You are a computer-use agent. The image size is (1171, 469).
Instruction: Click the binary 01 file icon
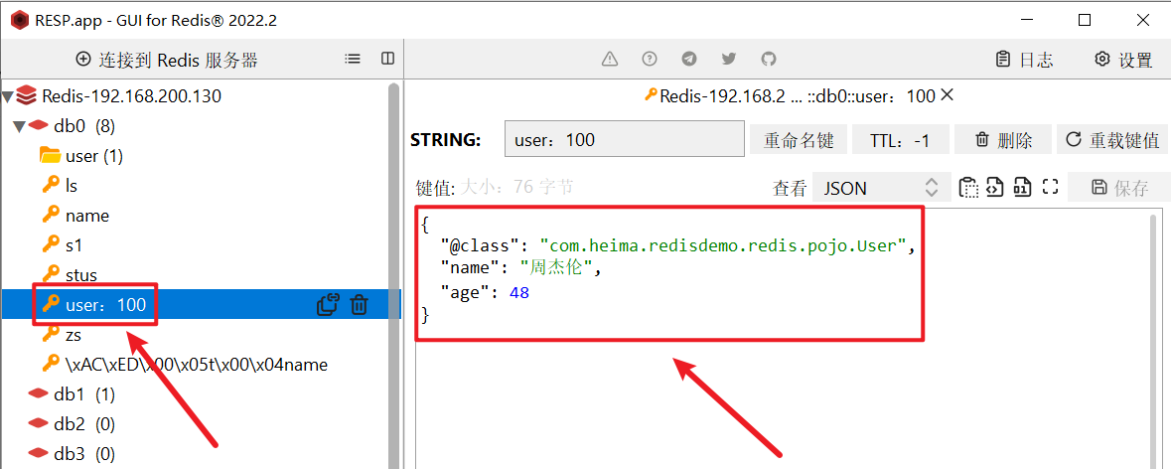(1022, 187)
